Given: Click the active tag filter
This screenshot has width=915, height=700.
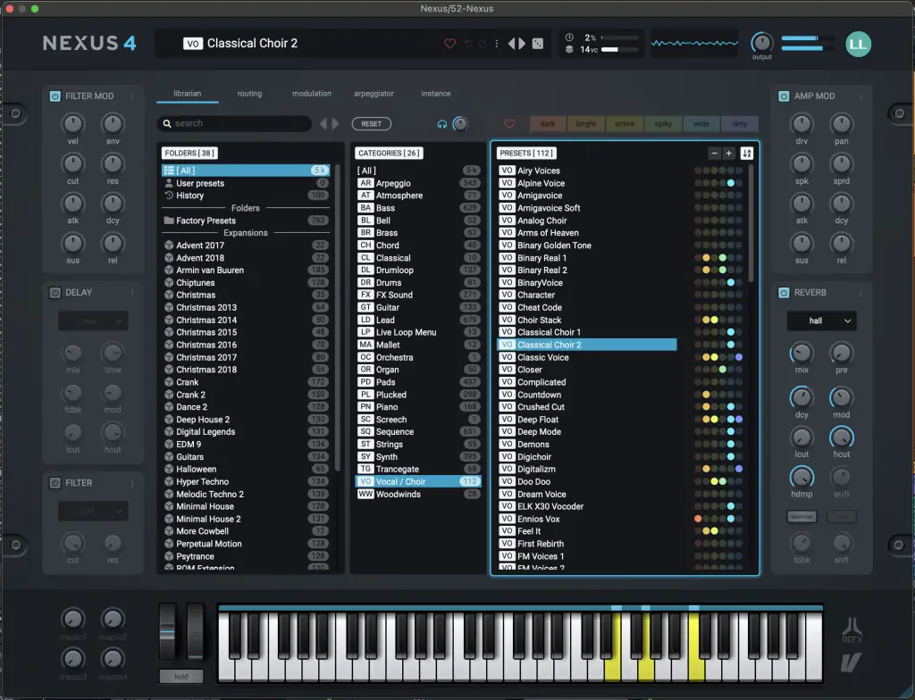Looking at the screenshot, I should 625,124.
